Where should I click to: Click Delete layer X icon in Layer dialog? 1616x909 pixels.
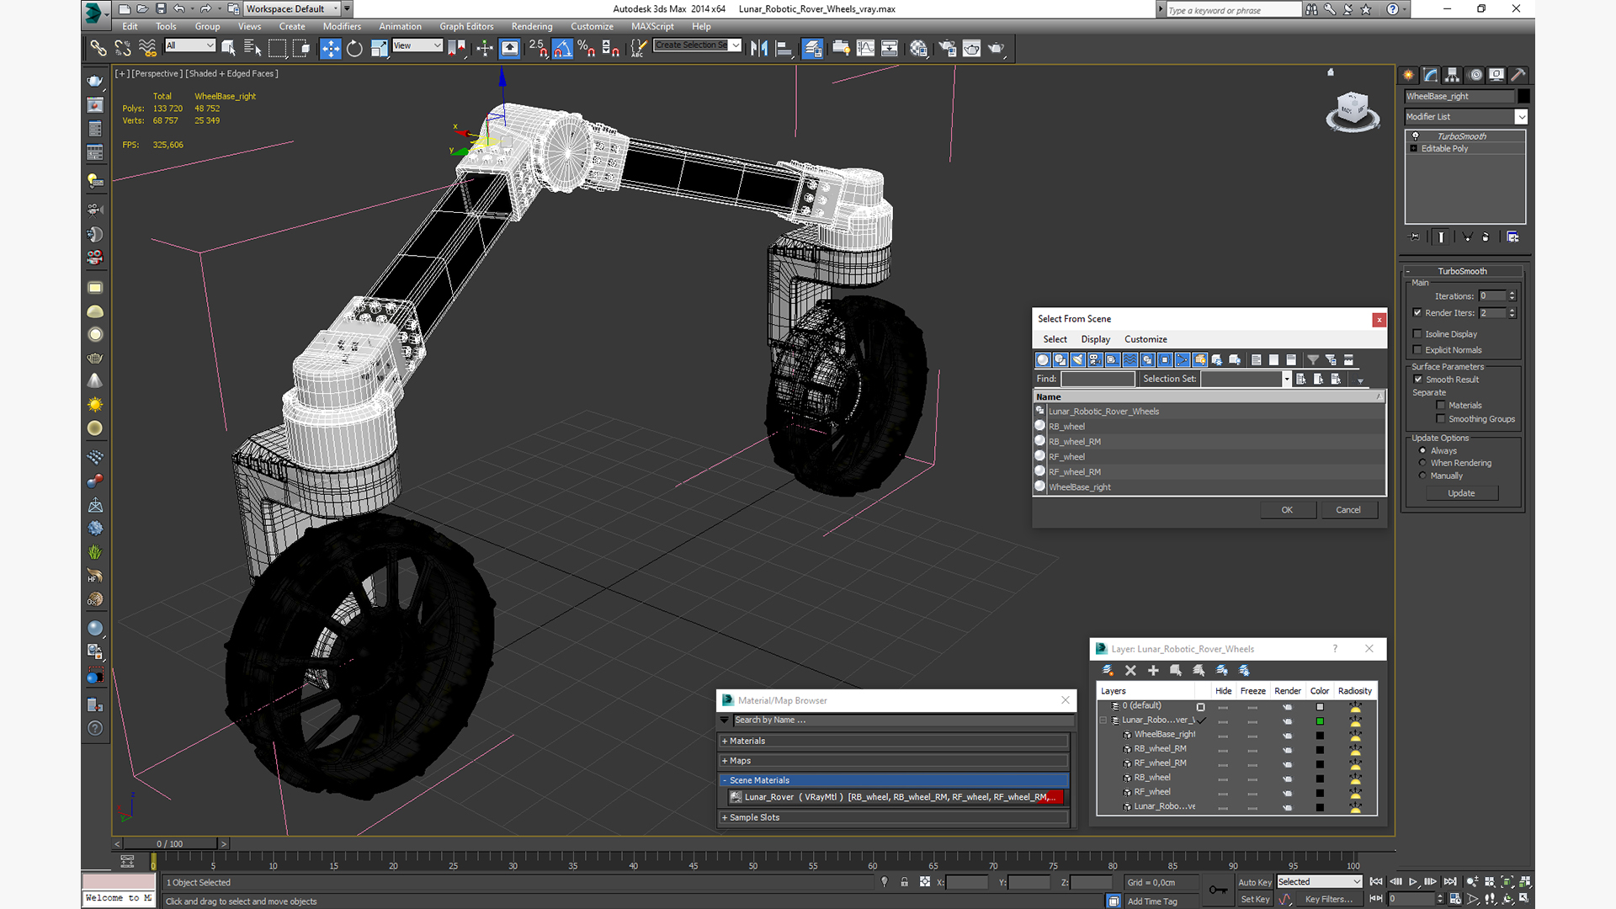click(x=1130, y=671)
